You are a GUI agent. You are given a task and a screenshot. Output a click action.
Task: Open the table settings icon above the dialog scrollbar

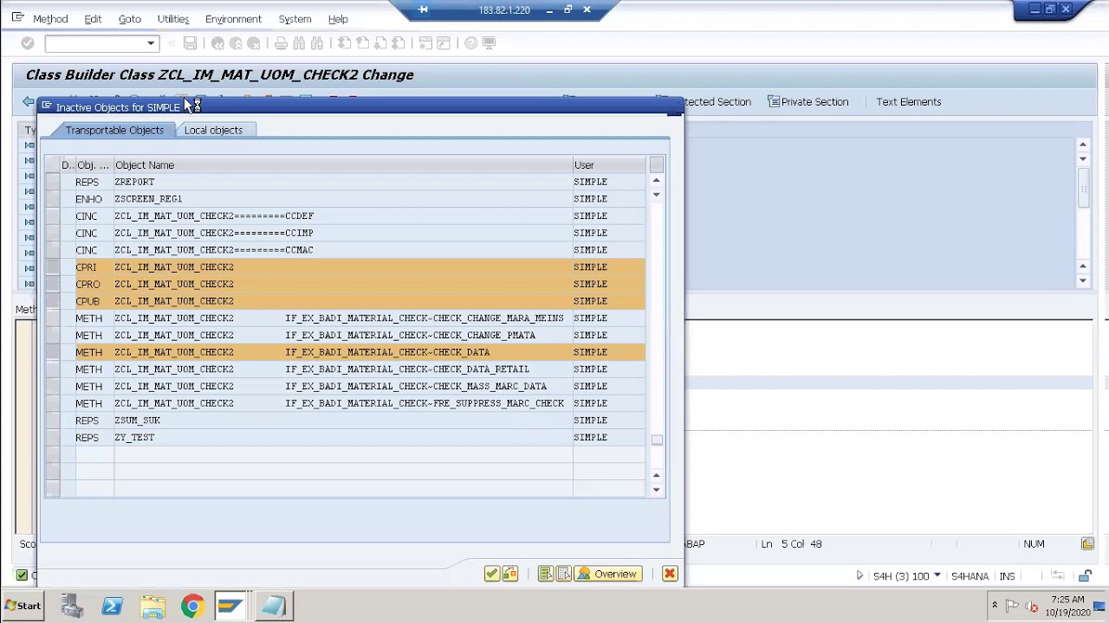point(656,164)
